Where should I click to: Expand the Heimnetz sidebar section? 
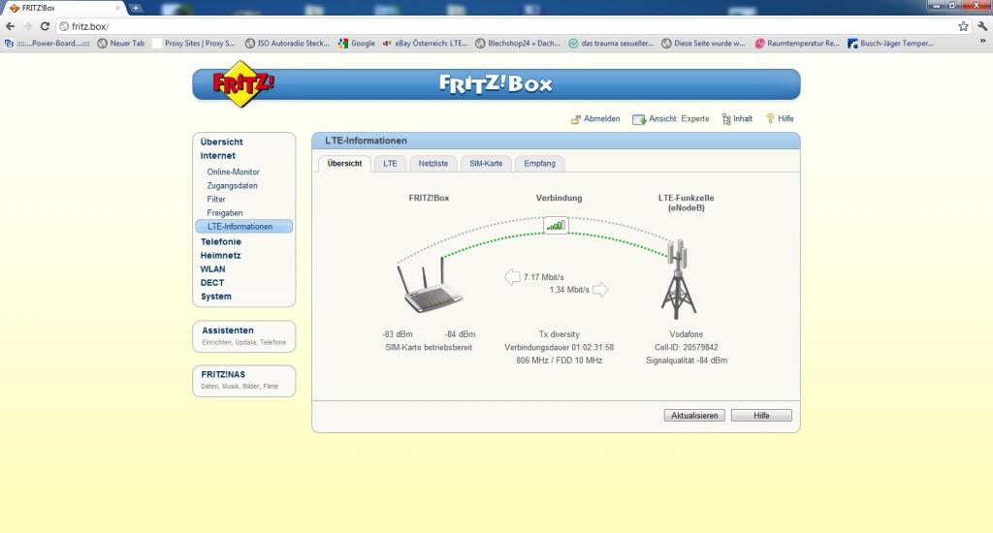[220, 256]
